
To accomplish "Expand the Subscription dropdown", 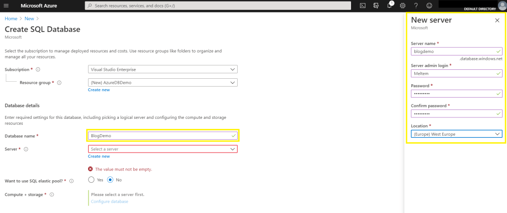I will tap(162, 69).
